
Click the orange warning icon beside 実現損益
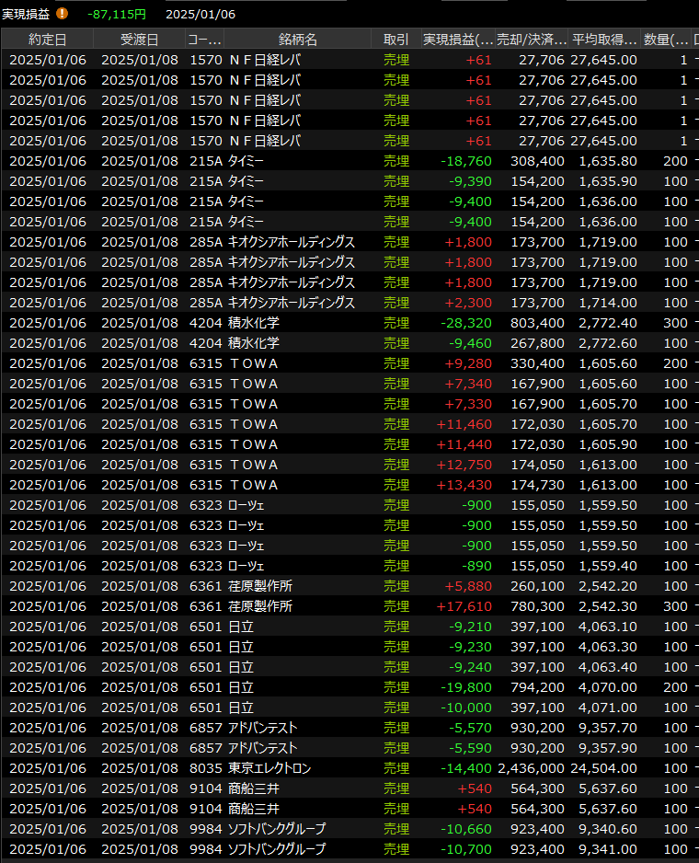(x=63, y=14)
